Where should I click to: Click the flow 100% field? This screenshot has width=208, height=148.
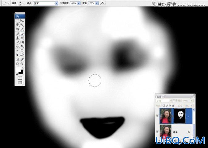coord(91,3)
